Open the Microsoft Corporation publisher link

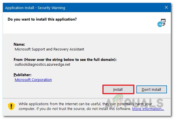coord(33,80)
